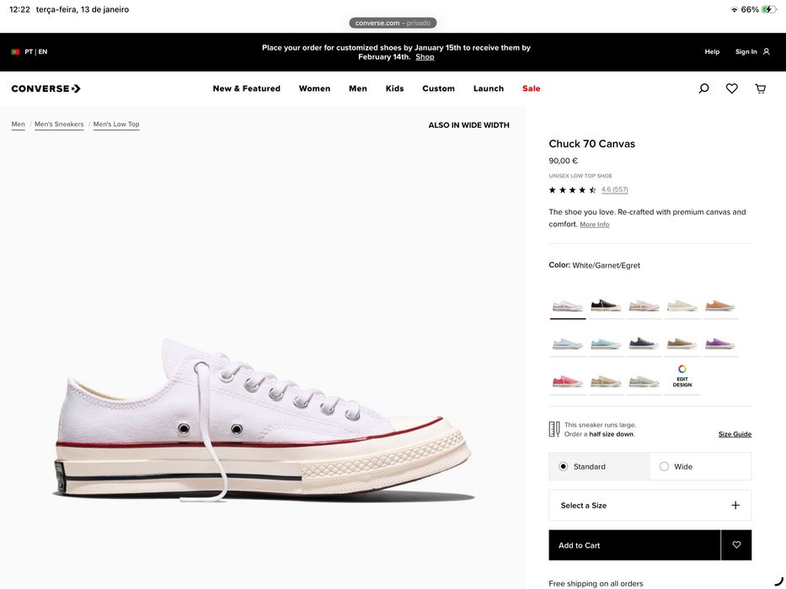The width and height of the screenshot is (786, 589).
Task: Select the Wide width radio button
Action: (x=664, y=466)
